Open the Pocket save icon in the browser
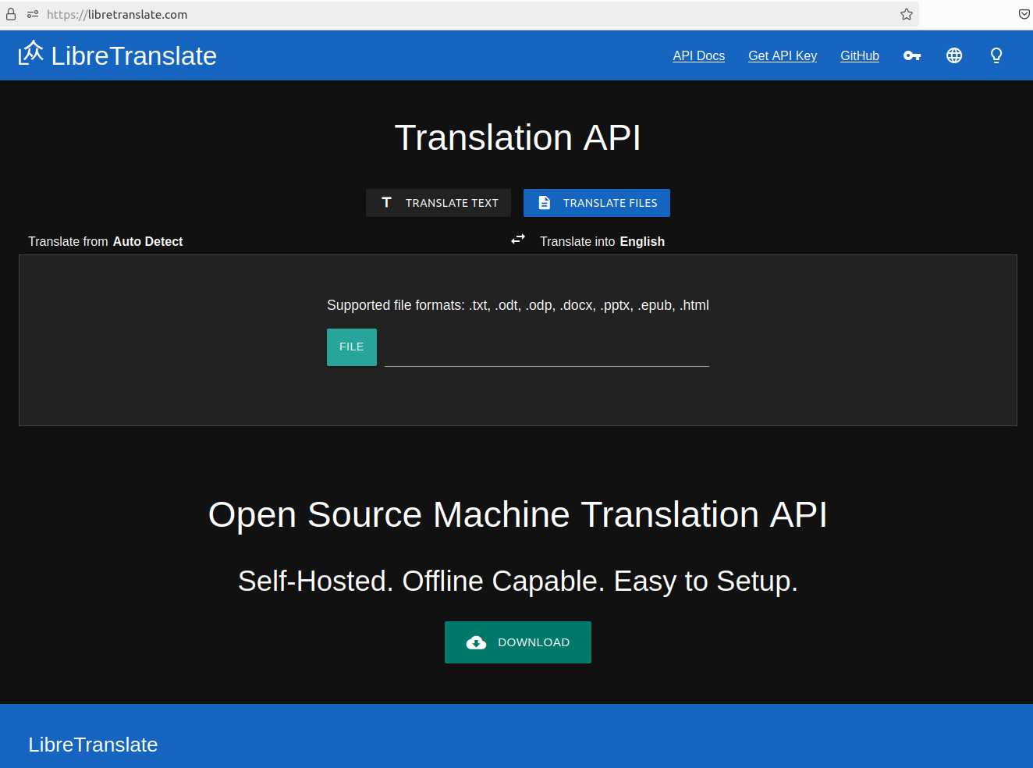This screenshot has height=768, width=1033. click(1024, 14)
